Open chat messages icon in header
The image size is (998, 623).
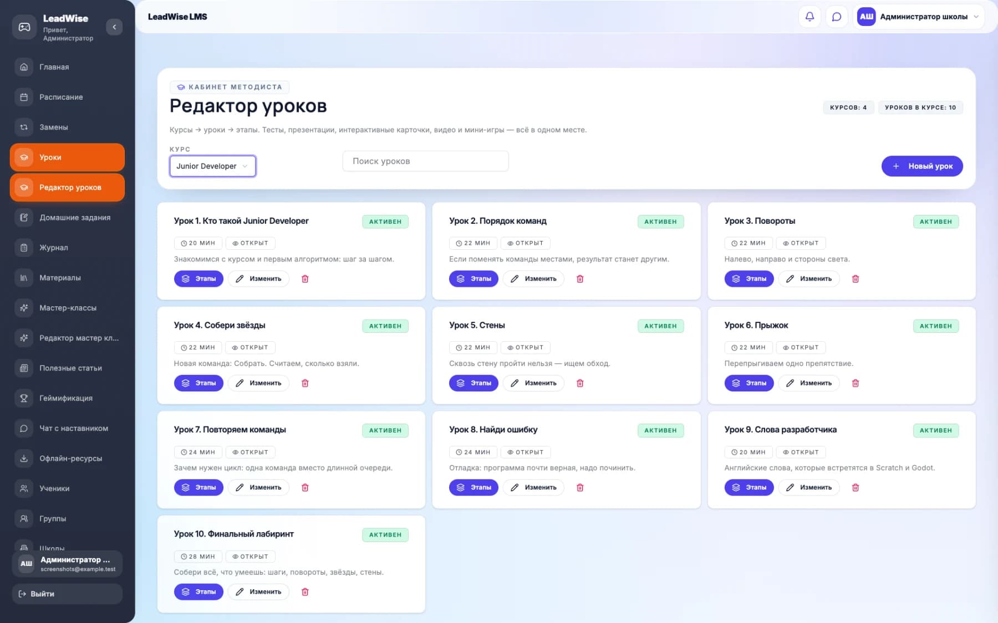(837, 17)
